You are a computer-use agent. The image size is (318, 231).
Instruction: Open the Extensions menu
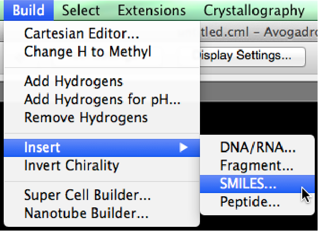pyautogui.click(x=152, y=10)
